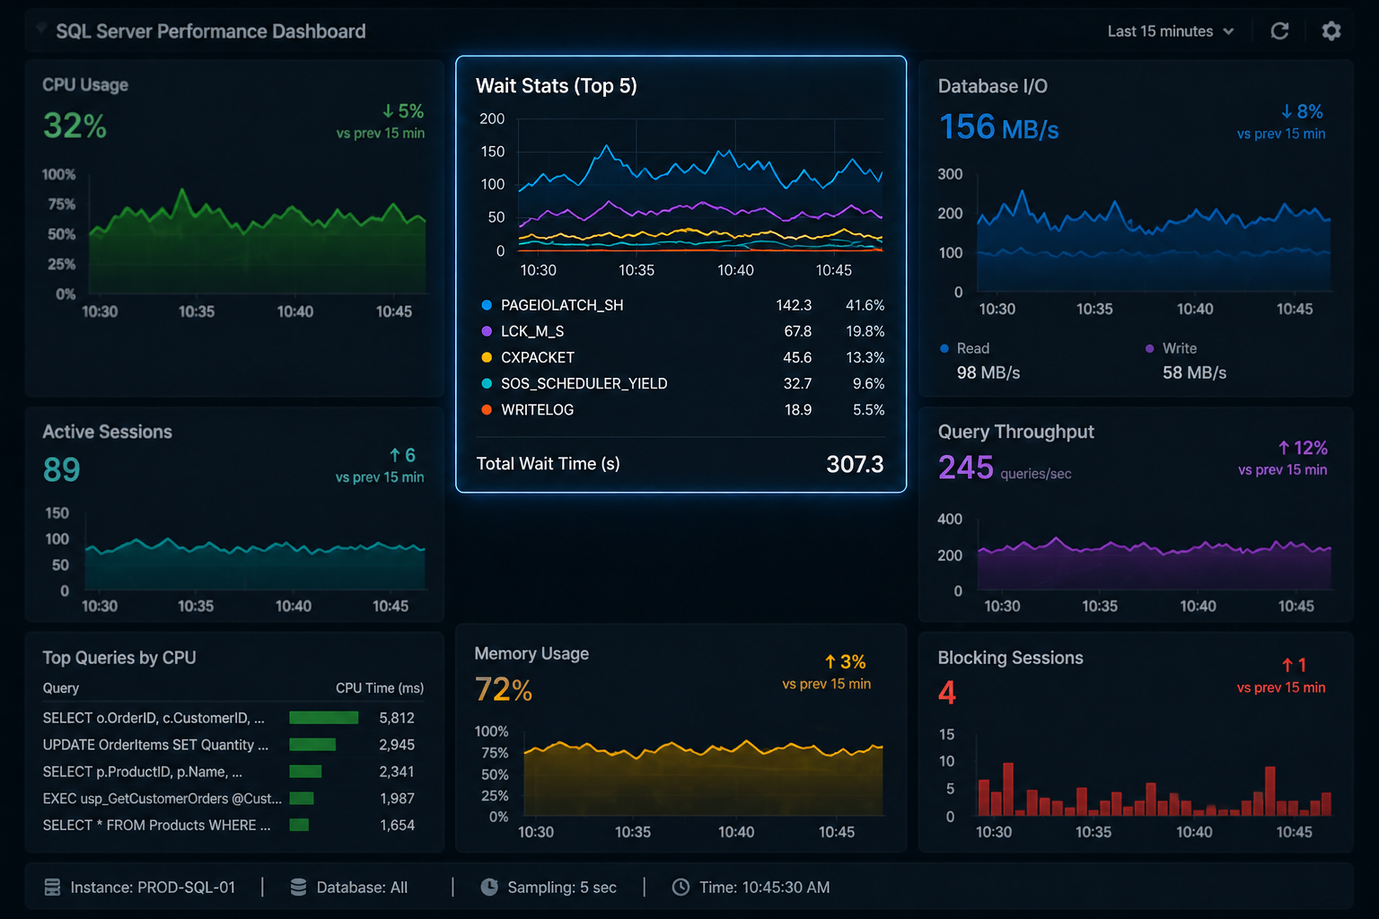Click the clock icon beside the Time entry
1379x919 pixels.
[681, 888]
